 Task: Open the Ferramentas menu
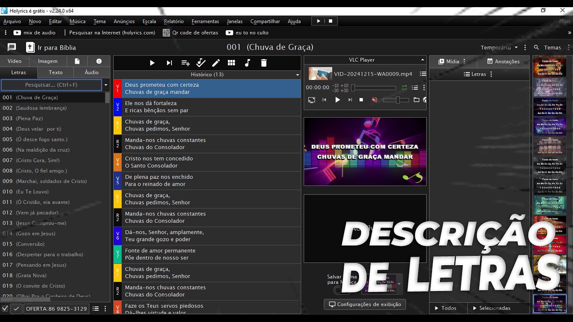(205, 21)
